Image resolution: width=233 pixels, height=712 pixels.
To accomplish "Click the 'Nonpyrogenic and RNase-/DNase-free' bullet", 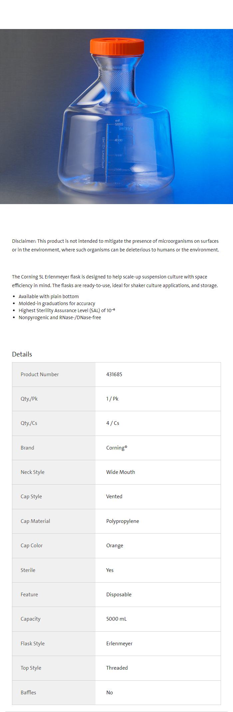I will [60, 317].
